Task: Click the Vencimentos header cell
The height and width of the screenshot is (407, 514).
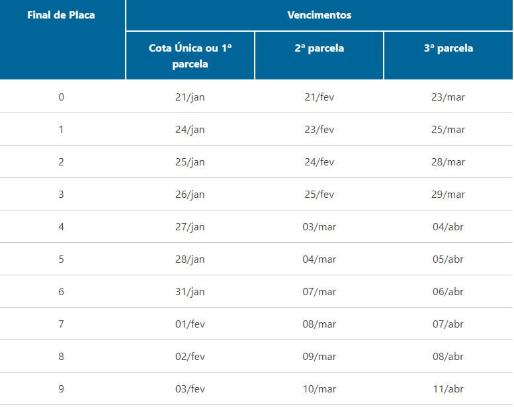Action: 319,15
